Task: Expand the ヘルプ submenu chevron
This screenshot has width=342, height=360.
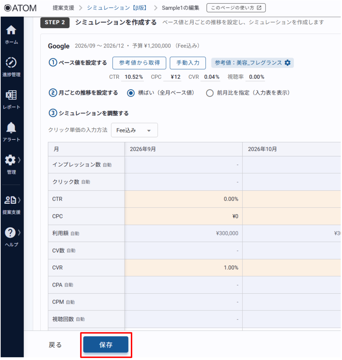Action: (19, 233)
